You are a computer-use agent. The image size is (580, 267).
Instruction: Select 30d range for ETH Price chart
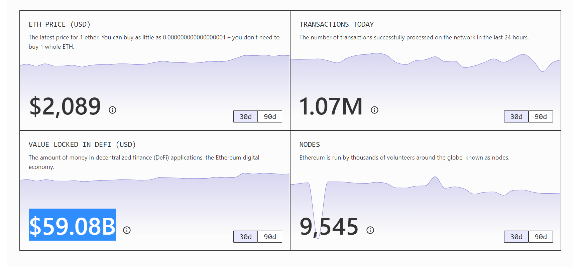point(246,116)
